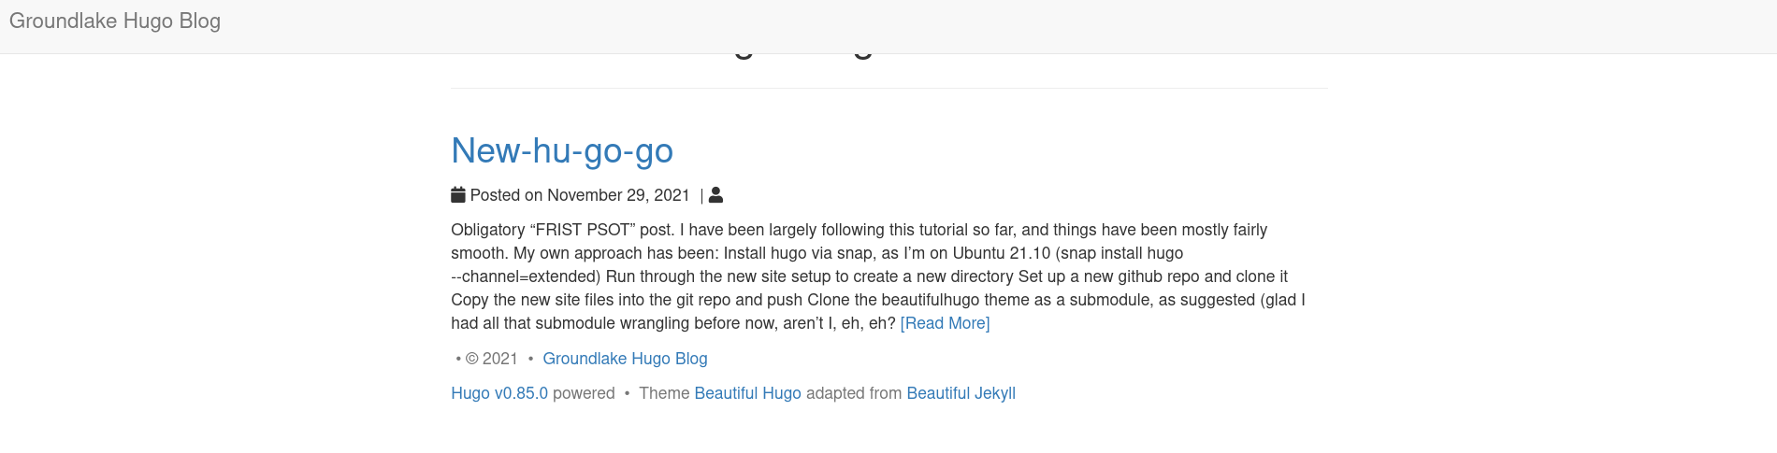
Task: Click the Theme label in the footer
Action: click(664, 393)
